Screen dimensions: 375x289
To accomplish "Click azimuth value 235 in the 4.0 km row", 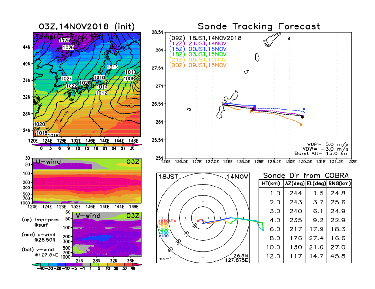I will click(x=295, y=221).
